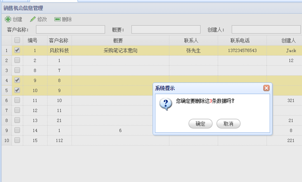Click the green minus 删除 toolbar button

(63, 19)
